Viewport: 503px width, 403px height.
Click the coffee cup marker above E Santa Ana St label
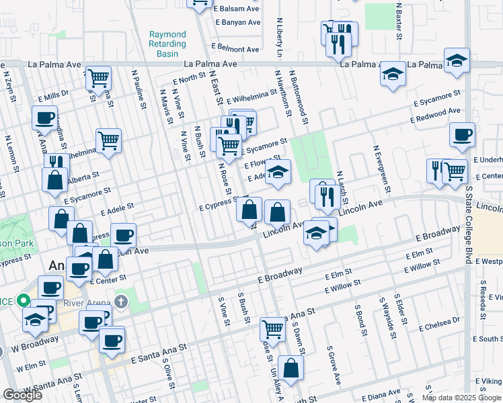112,341
